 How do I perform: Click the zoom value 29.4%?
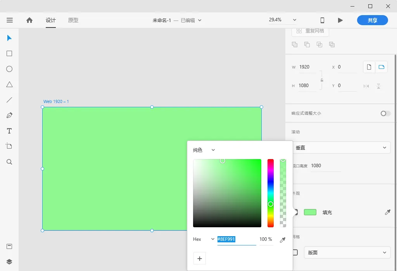pyautogui.click(x=275, y=20)
